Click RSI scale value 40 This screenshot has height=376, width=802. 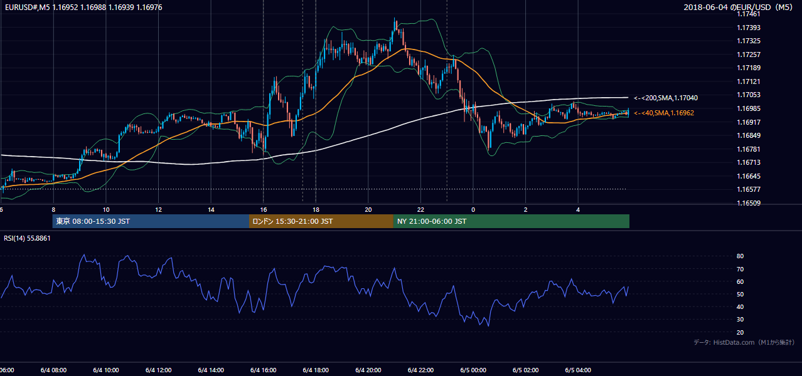[740, 306]
